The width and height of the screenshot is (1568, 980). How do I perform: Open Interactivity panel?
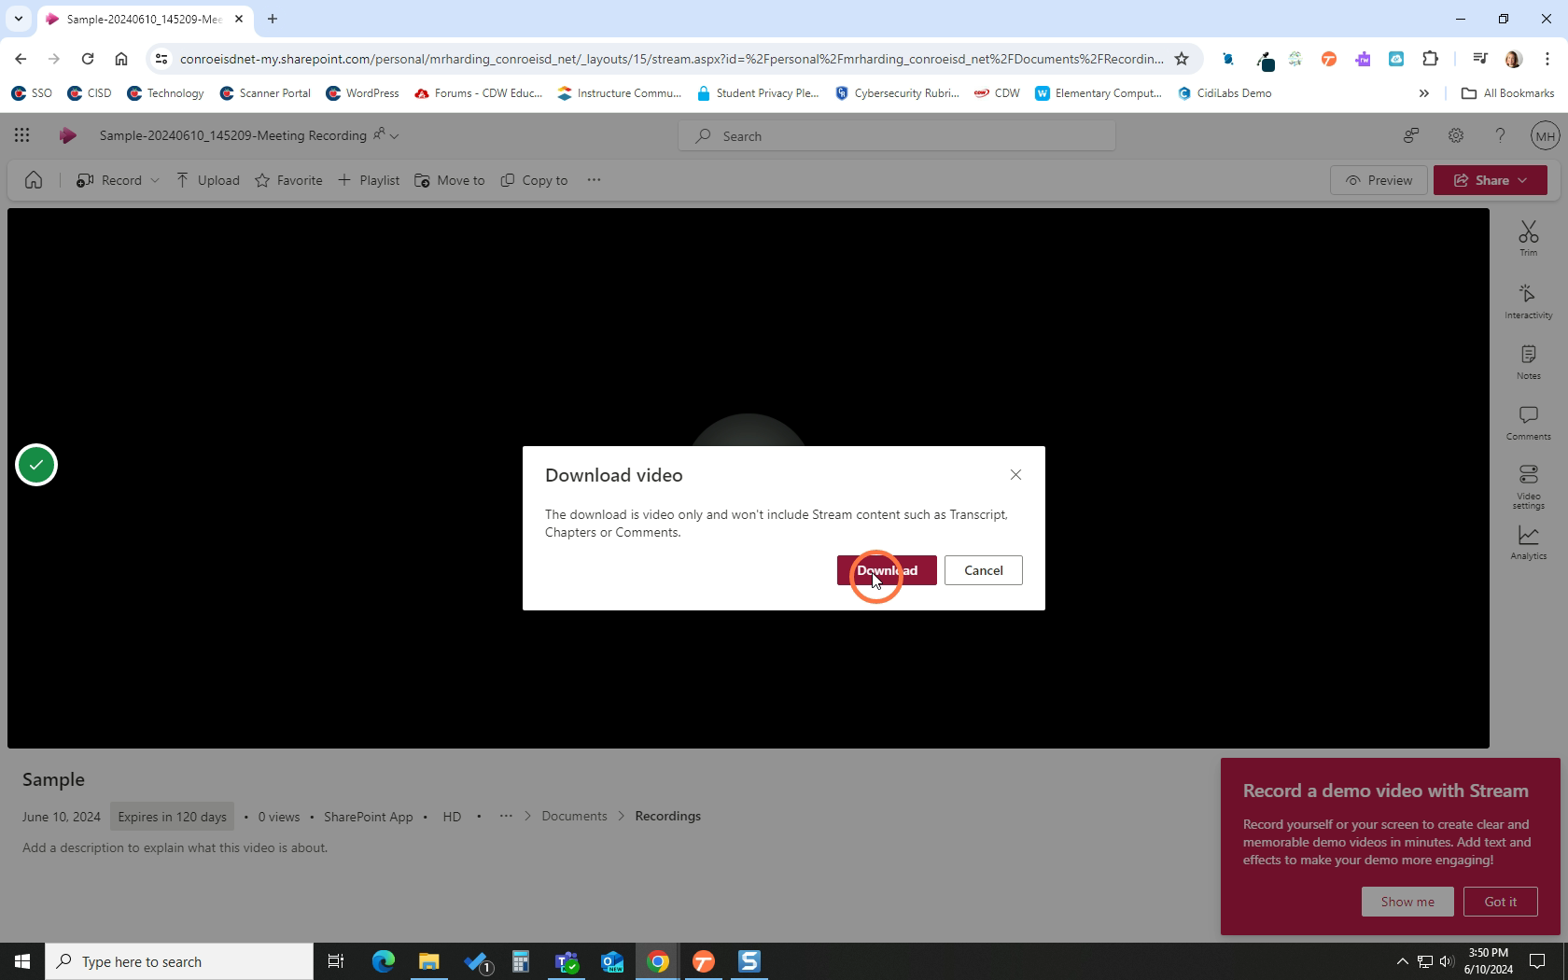click(1528, 301)
